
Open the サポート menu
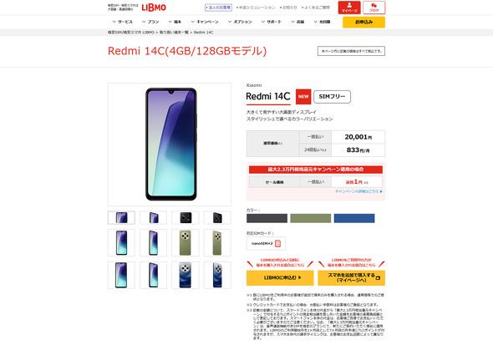click(x=271, y=22)
